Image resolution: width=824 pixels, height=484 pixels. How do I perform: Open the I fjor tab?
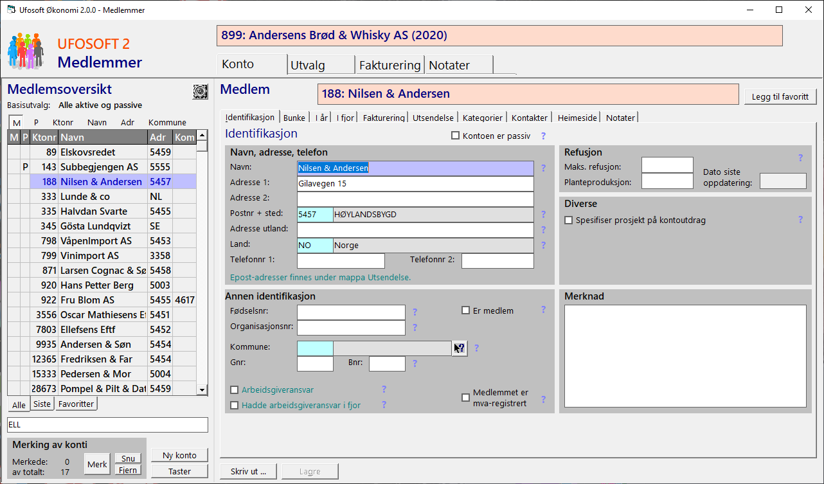pos(345,118)
